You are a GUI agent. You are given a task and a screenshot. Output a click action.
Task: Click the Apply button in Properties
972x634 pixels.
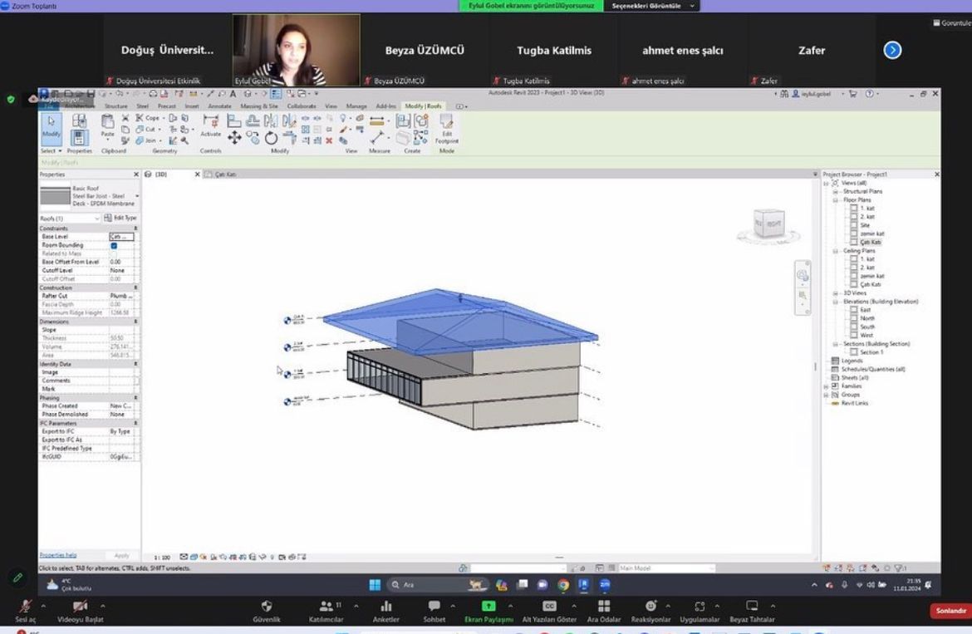[121, 555]
